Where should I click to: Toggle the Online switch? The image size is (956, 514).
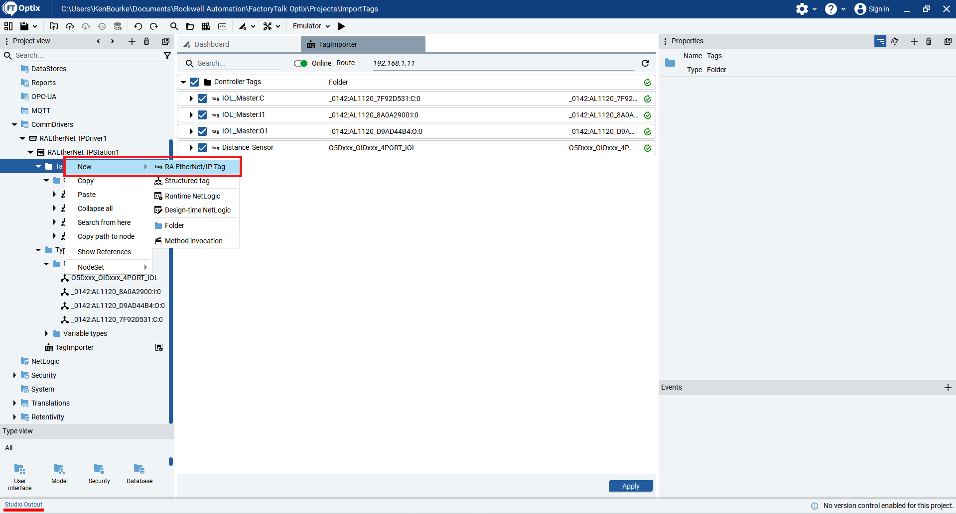(300, 63)
